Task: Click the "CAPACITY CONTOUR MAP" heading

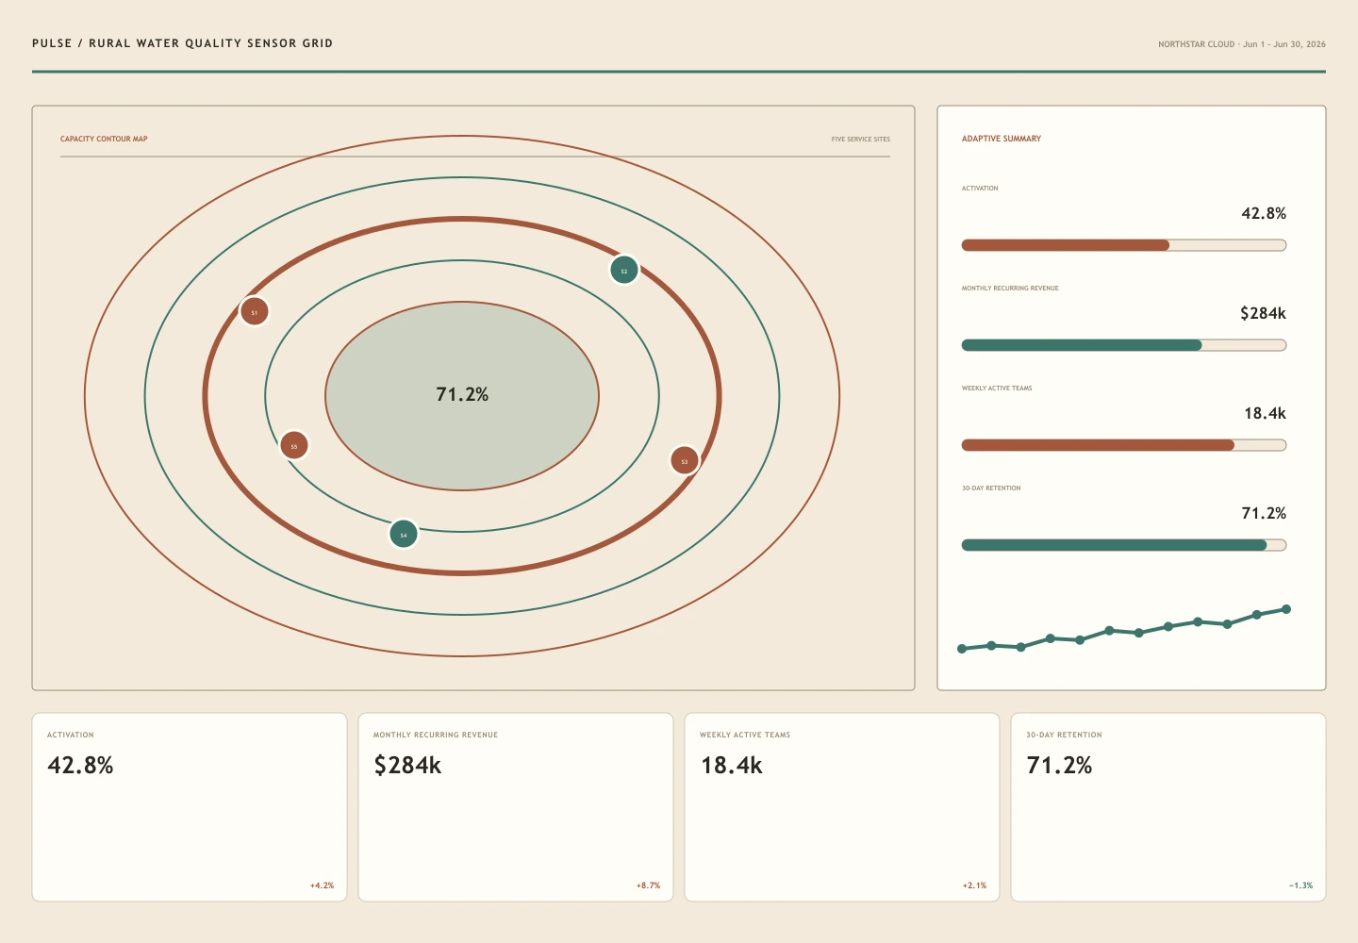Action: pos(104,139)
